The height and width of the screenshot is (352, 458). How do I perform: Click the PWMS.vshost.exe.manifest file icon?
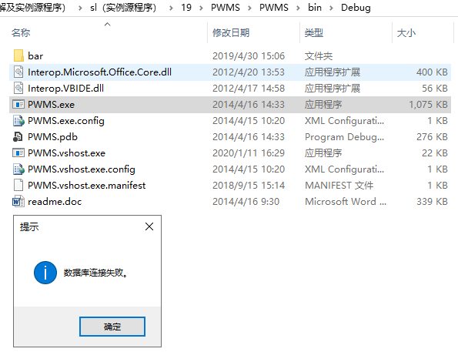pos(18,185)
